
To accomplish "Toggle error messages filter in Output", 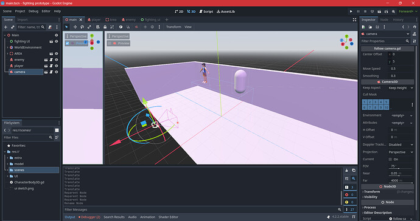I will (x=350, y=194).
